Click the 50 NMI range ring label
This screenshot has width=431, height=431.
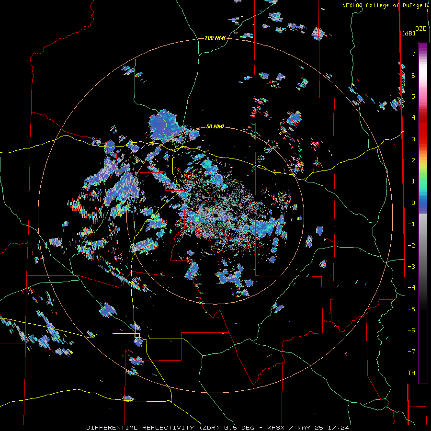pos(215,126)
